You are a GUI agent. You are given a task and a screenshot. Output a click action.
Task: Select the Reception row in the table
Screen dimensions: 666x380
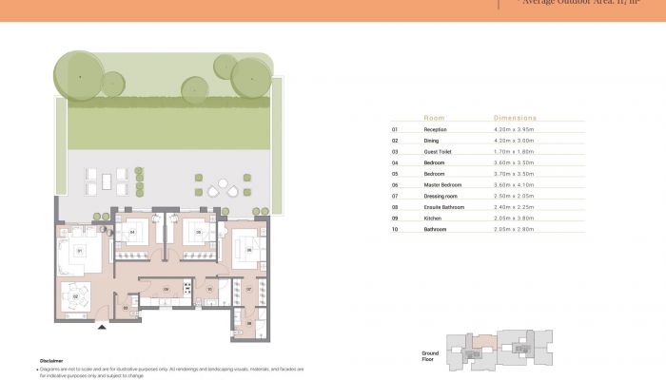(487, 129)
